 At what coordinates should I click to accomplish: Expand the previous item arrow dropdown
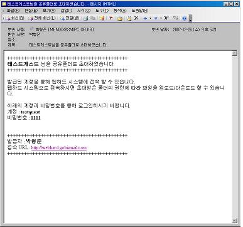click(150, 18)
